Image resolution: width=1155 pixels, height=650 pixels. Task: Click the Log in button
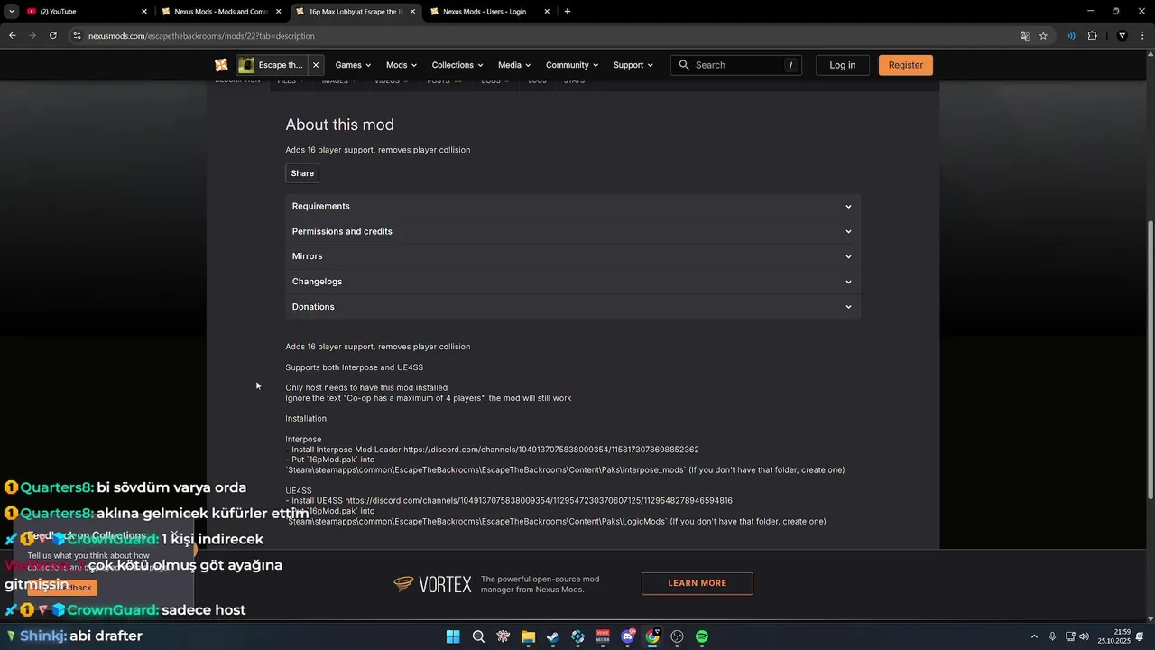pyautogui.click(x=843, y=65)
